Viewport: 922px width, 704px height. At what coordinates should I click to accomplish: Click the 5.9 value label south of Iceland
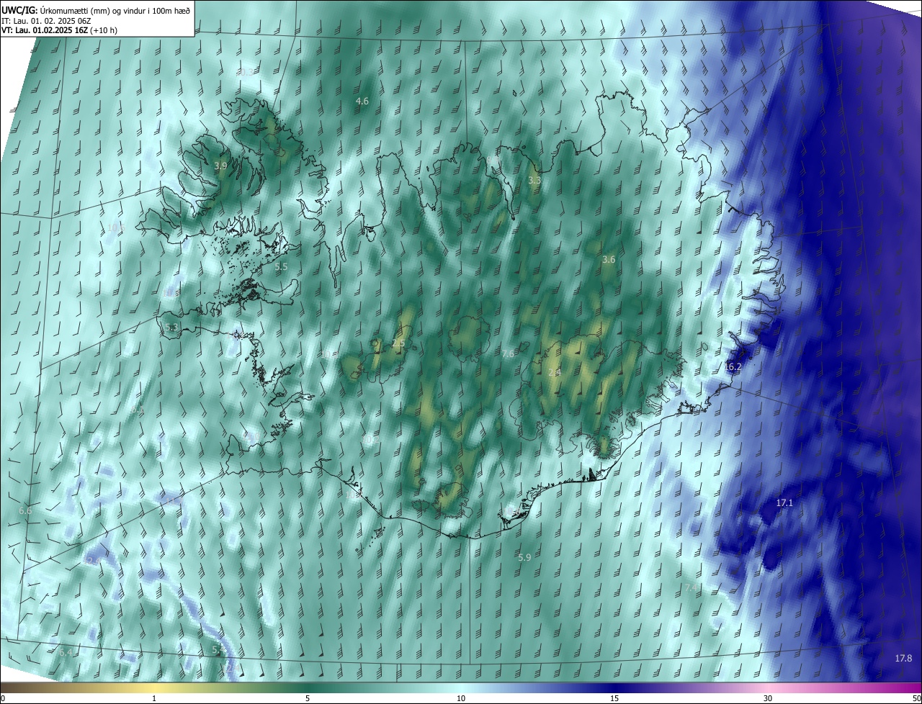(524, 558)
